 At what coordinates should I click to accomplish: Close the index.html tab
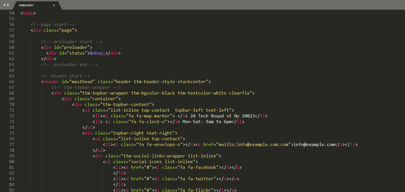point(54,5)
